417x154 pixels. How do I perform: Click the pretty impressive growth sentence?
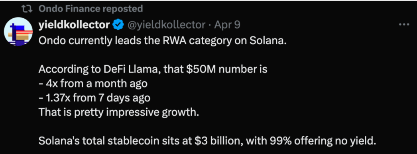coord(119,112)
